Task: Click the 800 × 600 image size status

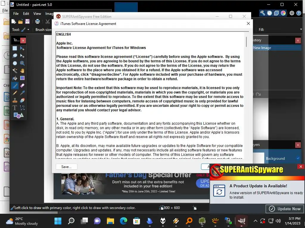Action: (x=169, y=208)
